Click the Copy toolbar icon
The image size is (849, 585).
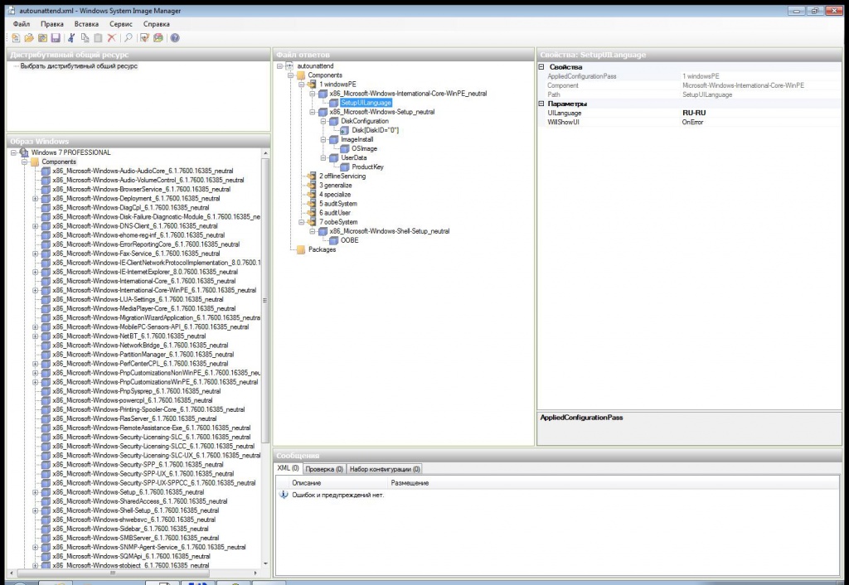point(85,38)
